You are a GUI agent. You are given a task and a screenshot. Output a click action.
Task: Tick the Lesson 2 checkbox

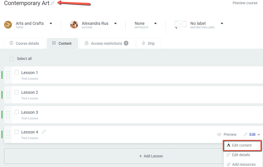pos(17,92)
